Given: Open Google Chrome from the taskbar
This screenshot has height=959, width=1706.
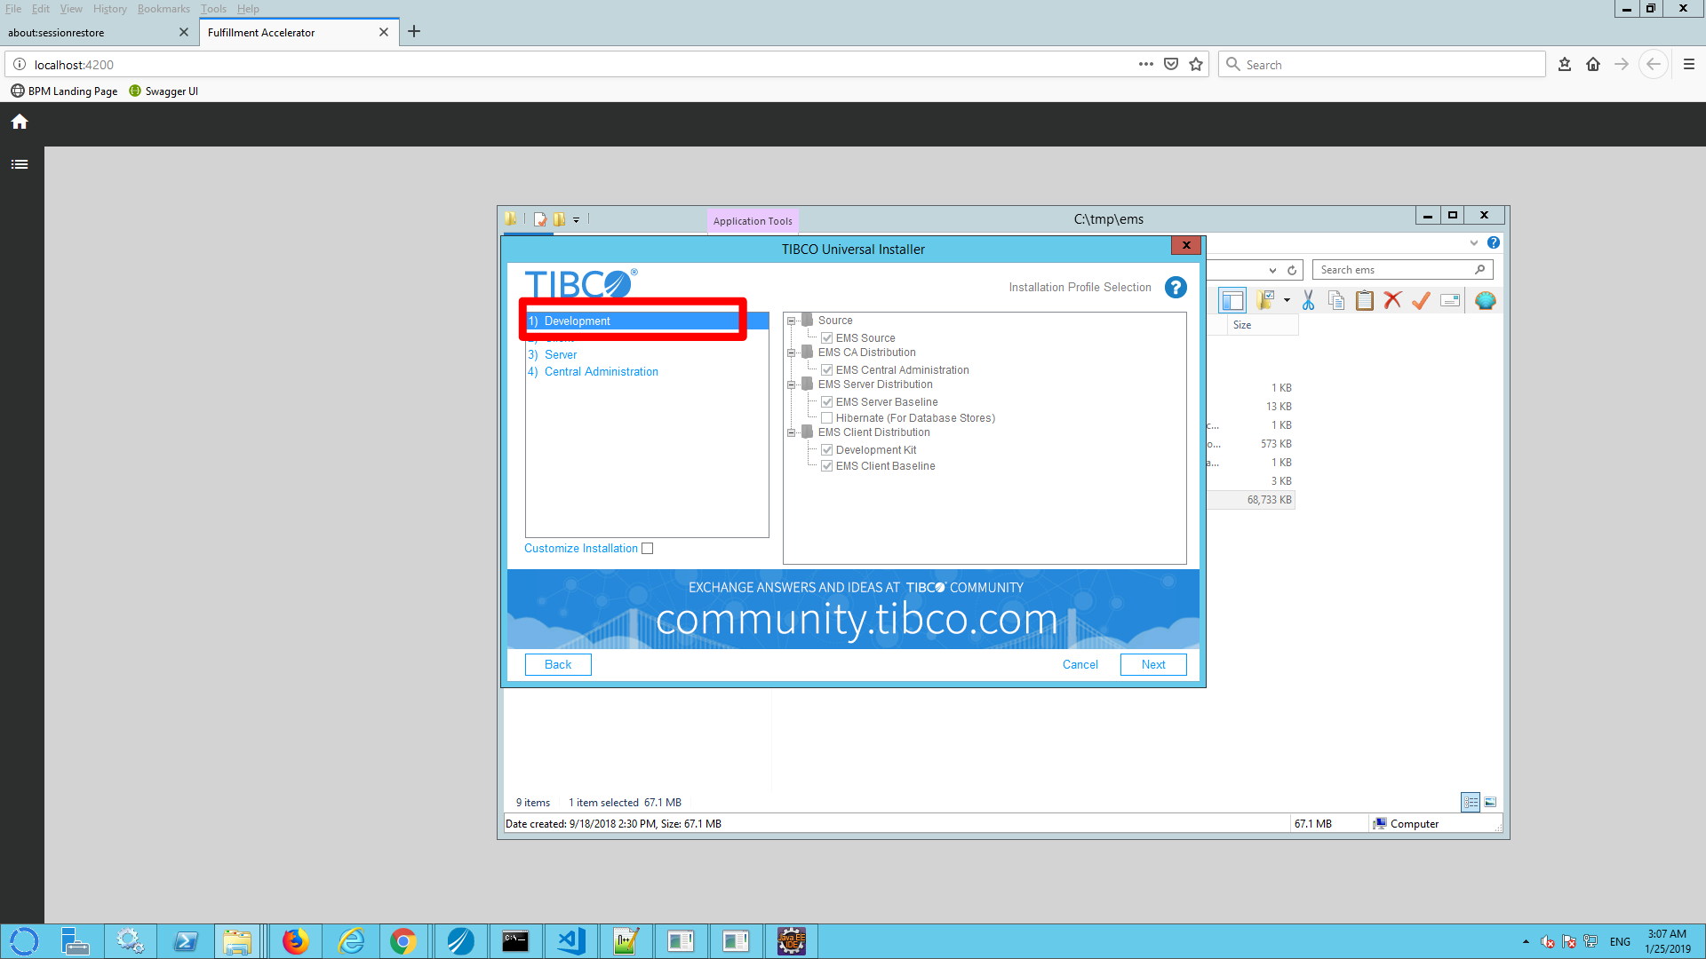Looking at the screenshot, I should point(403,941).
